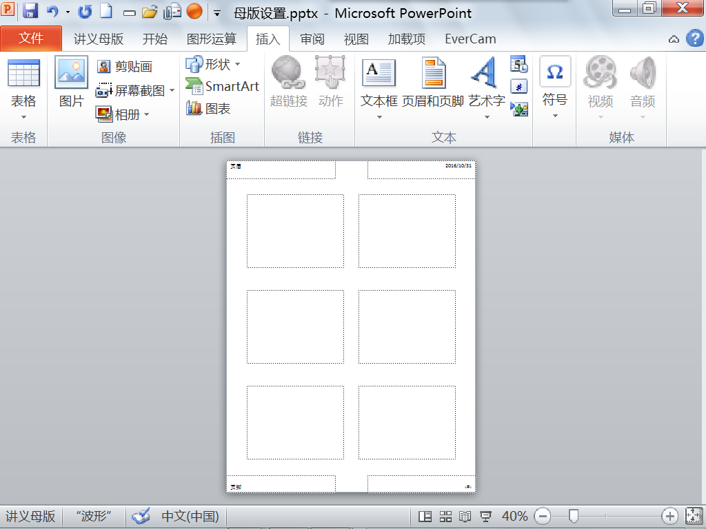Click the first slide placeholder on the handout
The height and width of the screenshot is (529, 706).
(x=295, y=231)
